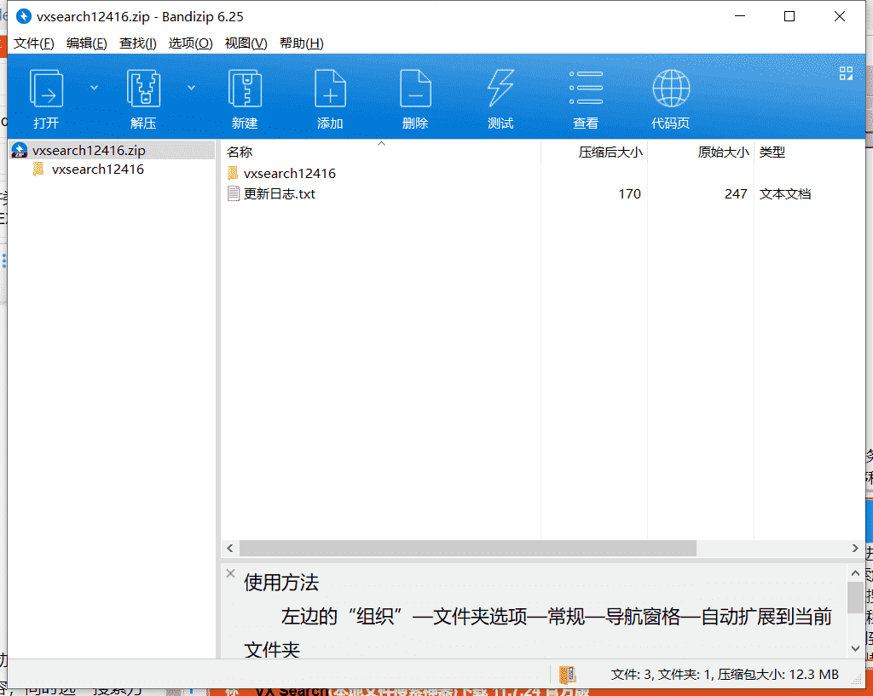Click the Extract (解压) toolbar icon
The image size is (873, 696).
click(x=143, y=88)
